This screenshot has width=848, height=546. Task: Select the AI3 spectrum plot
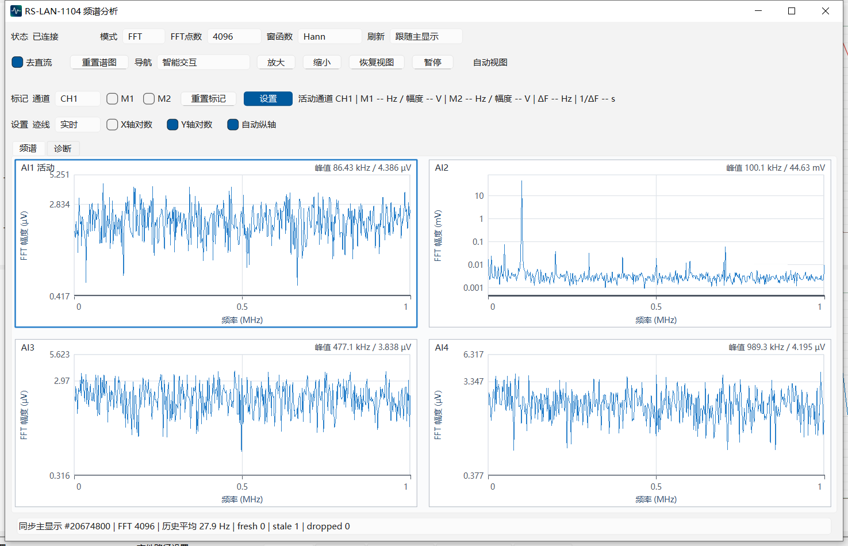(216, 423)
